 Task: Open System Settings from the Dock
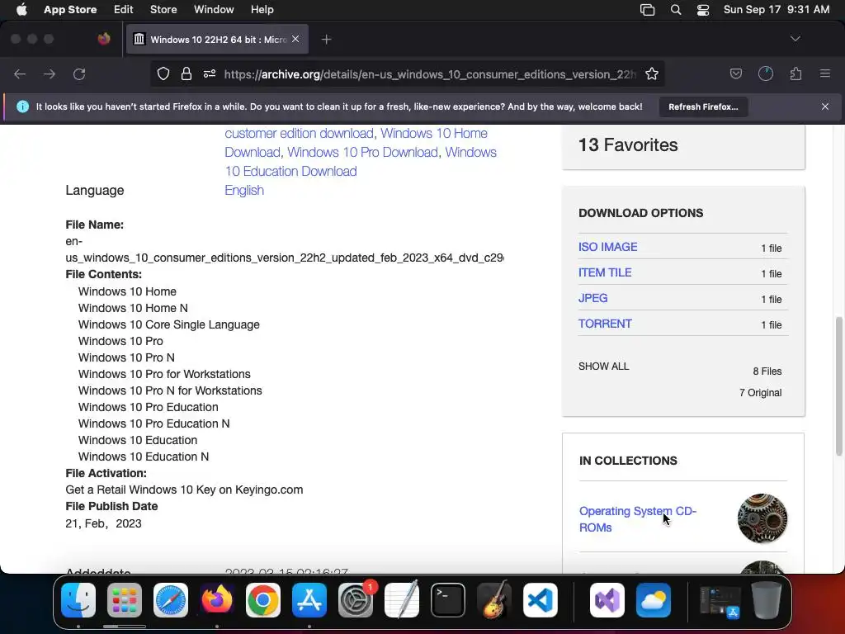(x=356, y=599)
